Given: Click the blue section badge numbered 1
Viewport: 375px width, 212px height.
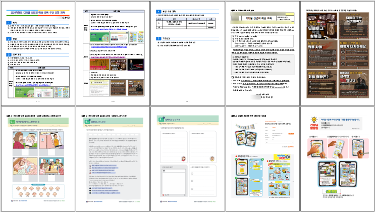Looking at the screenshot, I should [x=9, y=23].
